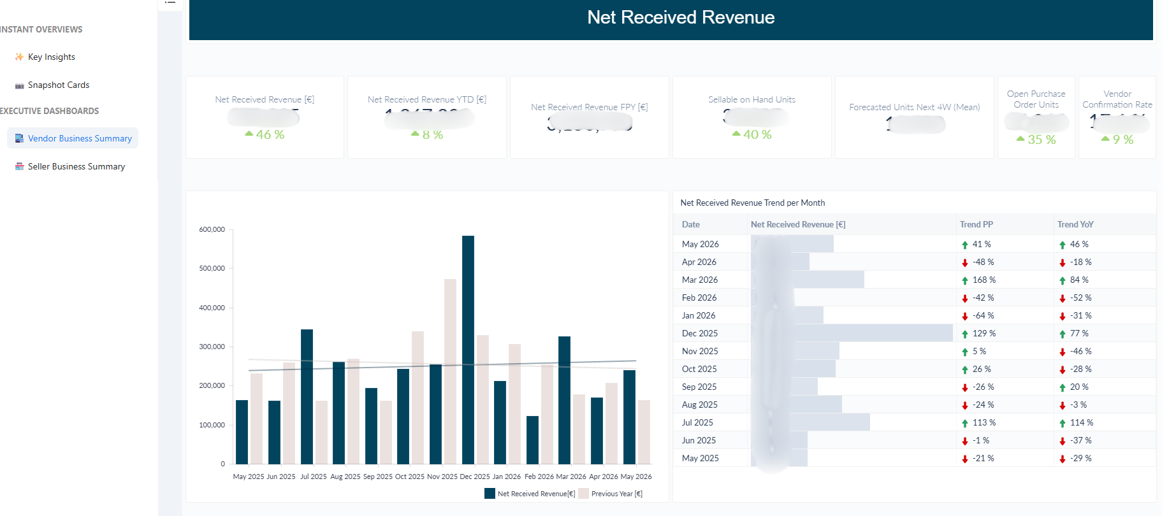Click the Net Received Revenue FPY [€] card title

[590, 107]
